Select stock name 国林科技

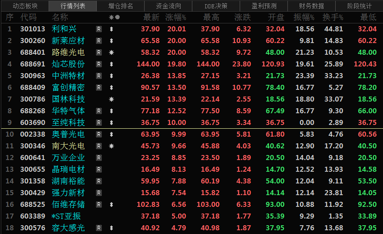[x=68, y=99]
